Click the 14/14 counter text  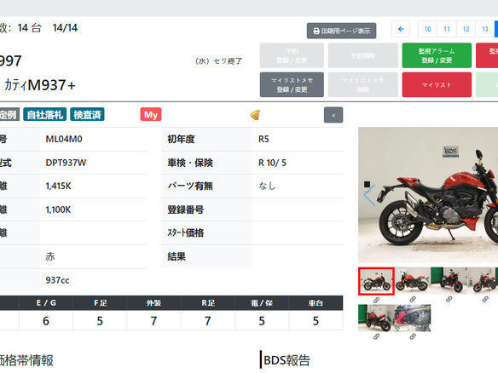65,27
